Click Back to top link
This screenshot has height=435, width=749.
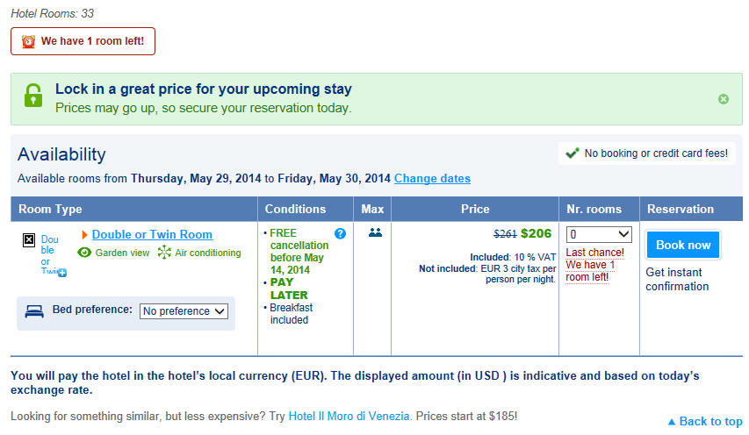(705, 421)
